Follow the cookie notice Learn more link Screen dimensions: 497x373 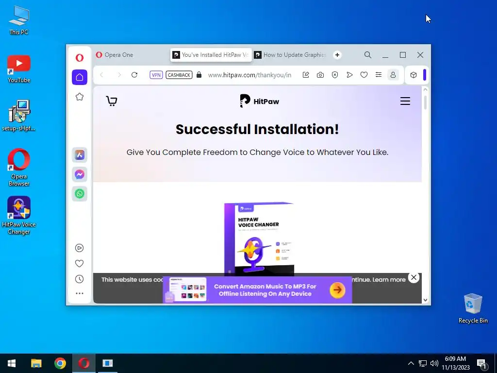pos(389,280)
